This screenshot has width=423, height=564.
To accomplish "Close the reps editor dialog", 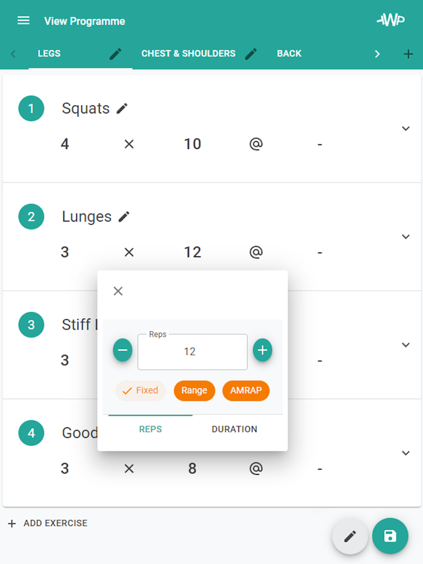I will pyautogui.click(x=118, y=290).
